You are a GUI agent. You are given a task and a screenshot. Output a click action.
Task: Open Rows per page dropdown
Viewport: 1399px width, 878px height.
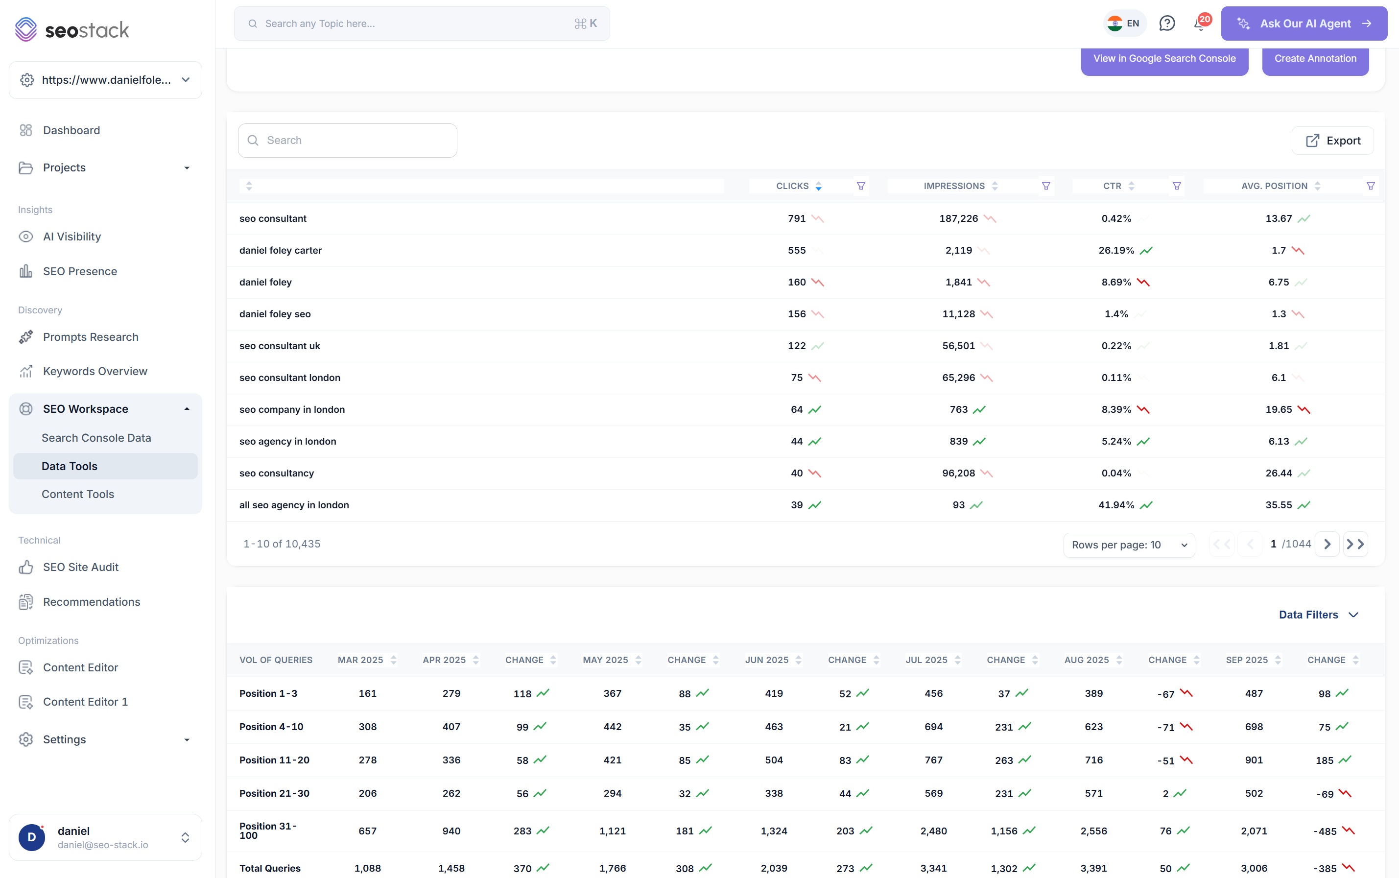point(1129,545)
